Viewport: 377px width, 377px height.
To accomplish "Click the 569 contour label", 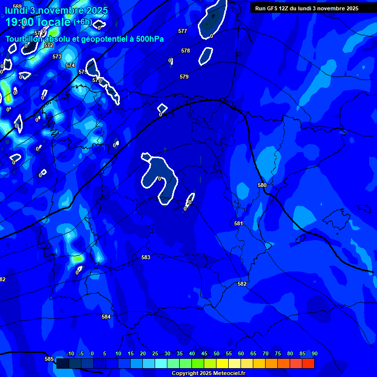I will click(17, 6).
